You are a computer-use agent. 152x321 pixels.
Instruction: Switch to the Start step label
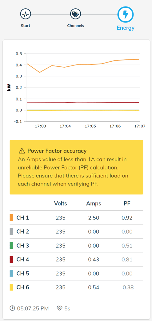(x=26, y=26)
